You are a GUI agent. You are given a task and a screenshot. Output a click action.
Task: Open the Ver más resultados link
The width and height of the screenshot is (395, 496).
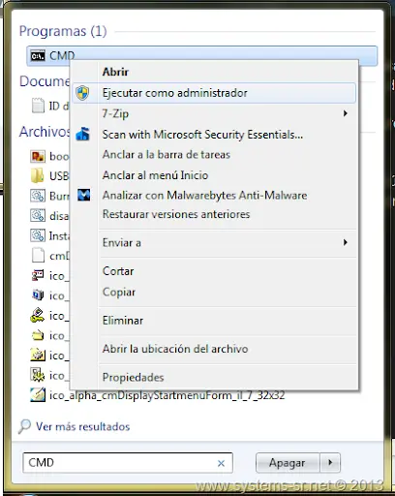83,426
